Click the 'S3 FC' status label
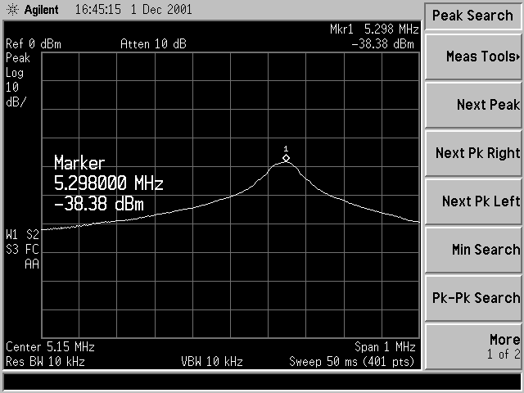Viewport: 524px width, 393px height. [x=22, y=249]
